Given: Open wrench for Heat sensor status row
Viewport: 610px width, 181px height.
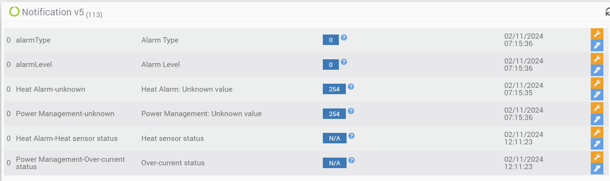Looking at the screenshot, I should (x=597, y=132).
